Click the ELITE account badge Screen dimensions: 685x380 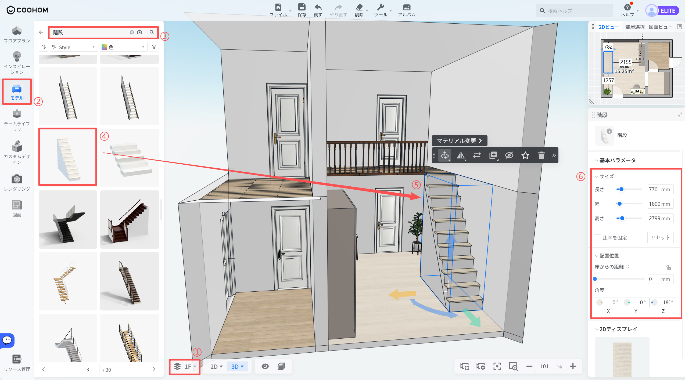click(662, 10)
